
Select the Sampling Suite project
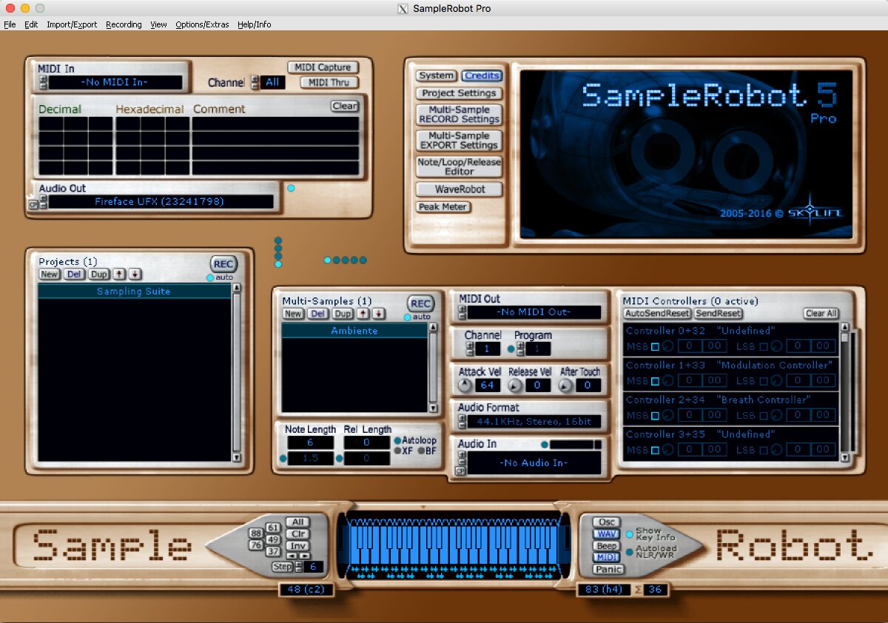point(134,292)
